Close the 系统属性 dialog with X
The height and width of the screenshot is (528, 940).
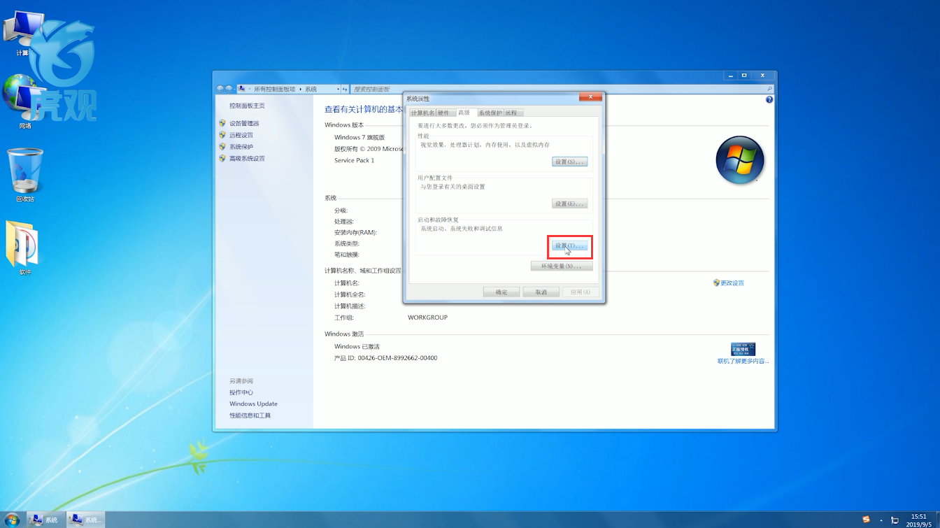[590, 97]
